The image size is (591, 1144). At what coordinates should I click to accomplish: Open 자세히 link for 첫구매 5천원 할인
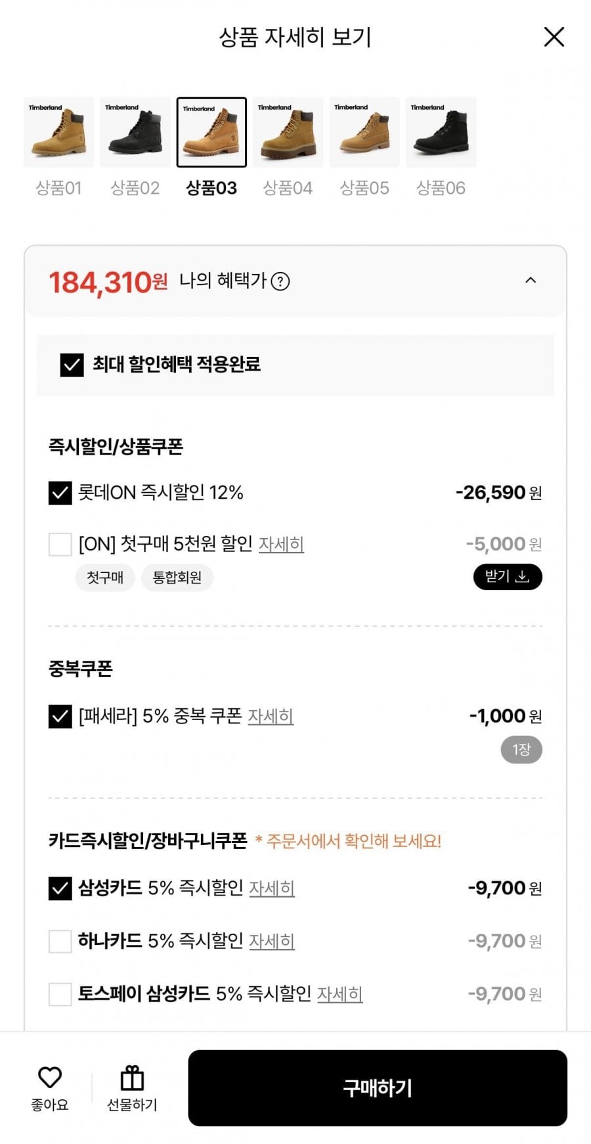[x=281, y=545]
